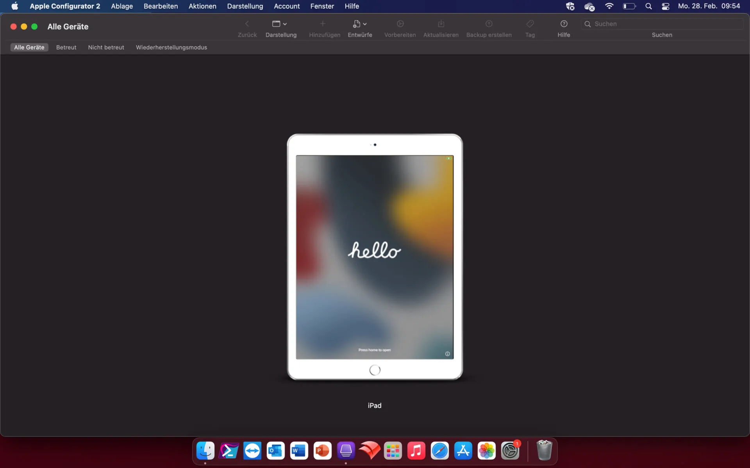
Task: Open Finder from the Dock
Action: tap(205, 450)
